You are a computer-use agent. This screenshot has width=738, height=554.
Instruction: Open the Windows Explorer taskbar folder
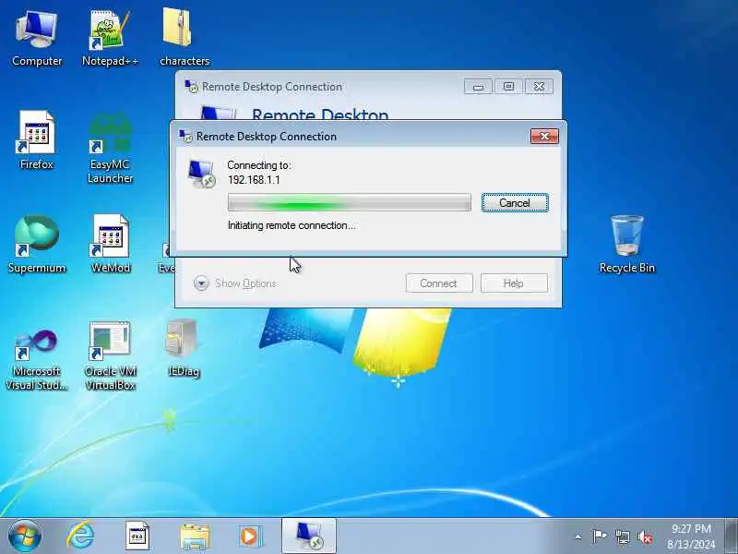pos(195,536)
